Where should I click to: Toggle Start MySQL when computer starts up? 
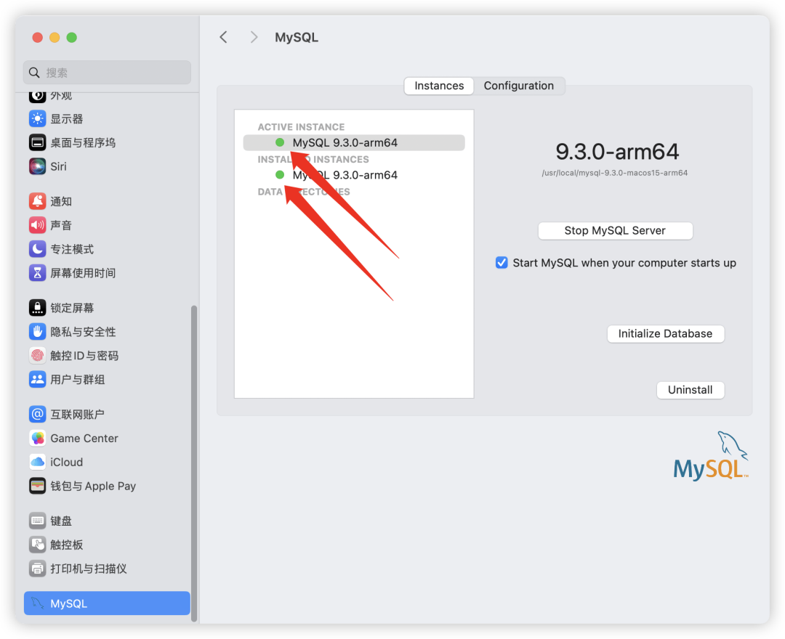(502, 263)
